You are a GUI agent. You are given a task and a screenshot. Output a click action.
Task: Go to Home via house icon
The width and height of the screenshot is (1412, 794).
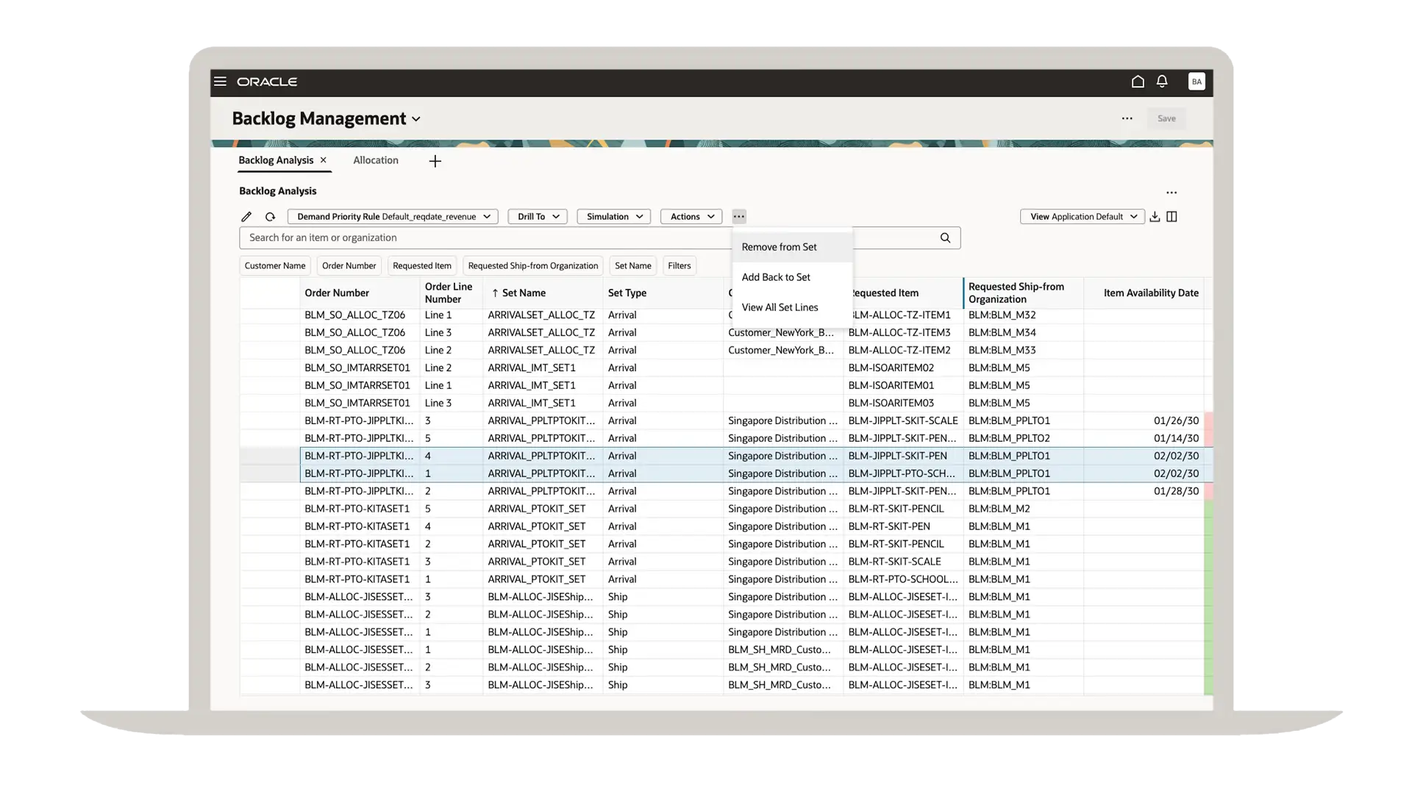tap(1138, 82)
